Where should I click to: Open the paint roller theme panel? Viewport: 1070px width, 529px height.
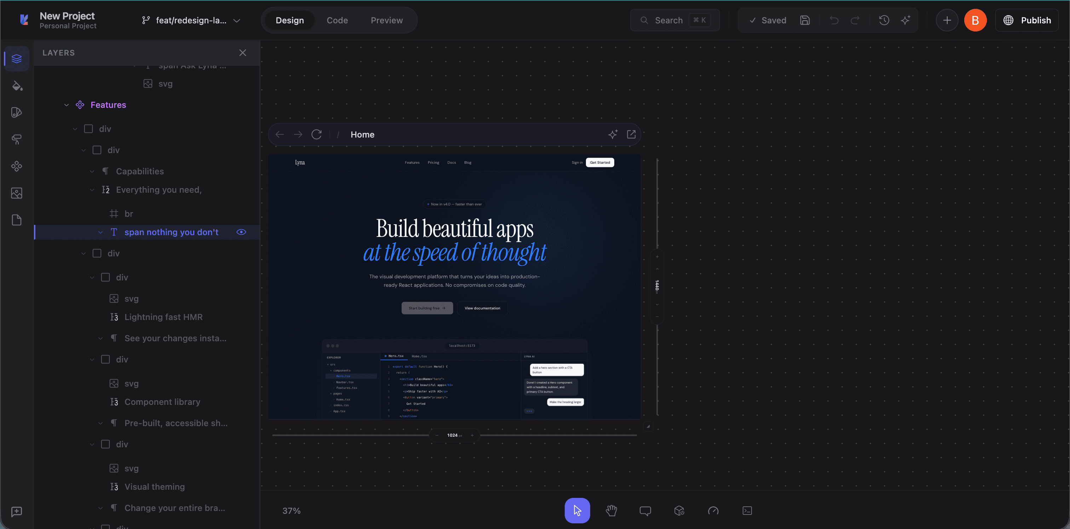coord(17,140)
